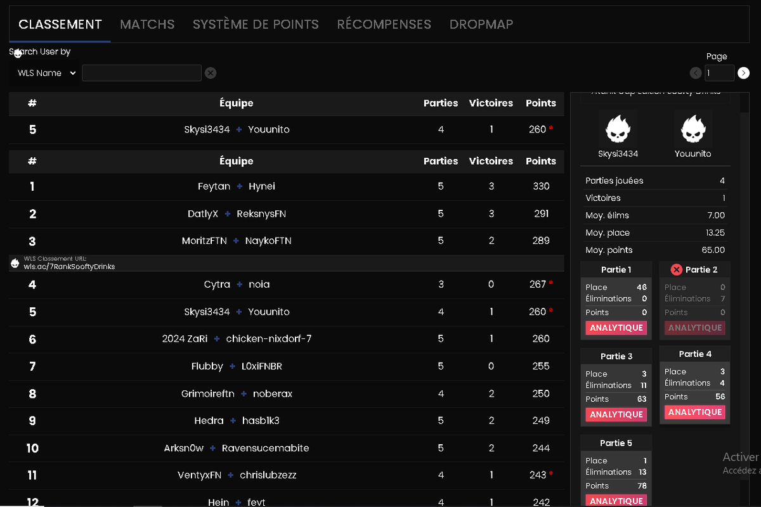
Task: Select team Arksn0w + Ravensucemabite row
Action: point(287,448)
